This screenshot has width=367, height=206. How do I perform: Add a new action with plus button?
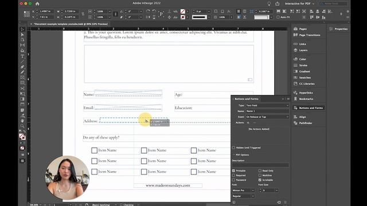[x=248, y=122]
